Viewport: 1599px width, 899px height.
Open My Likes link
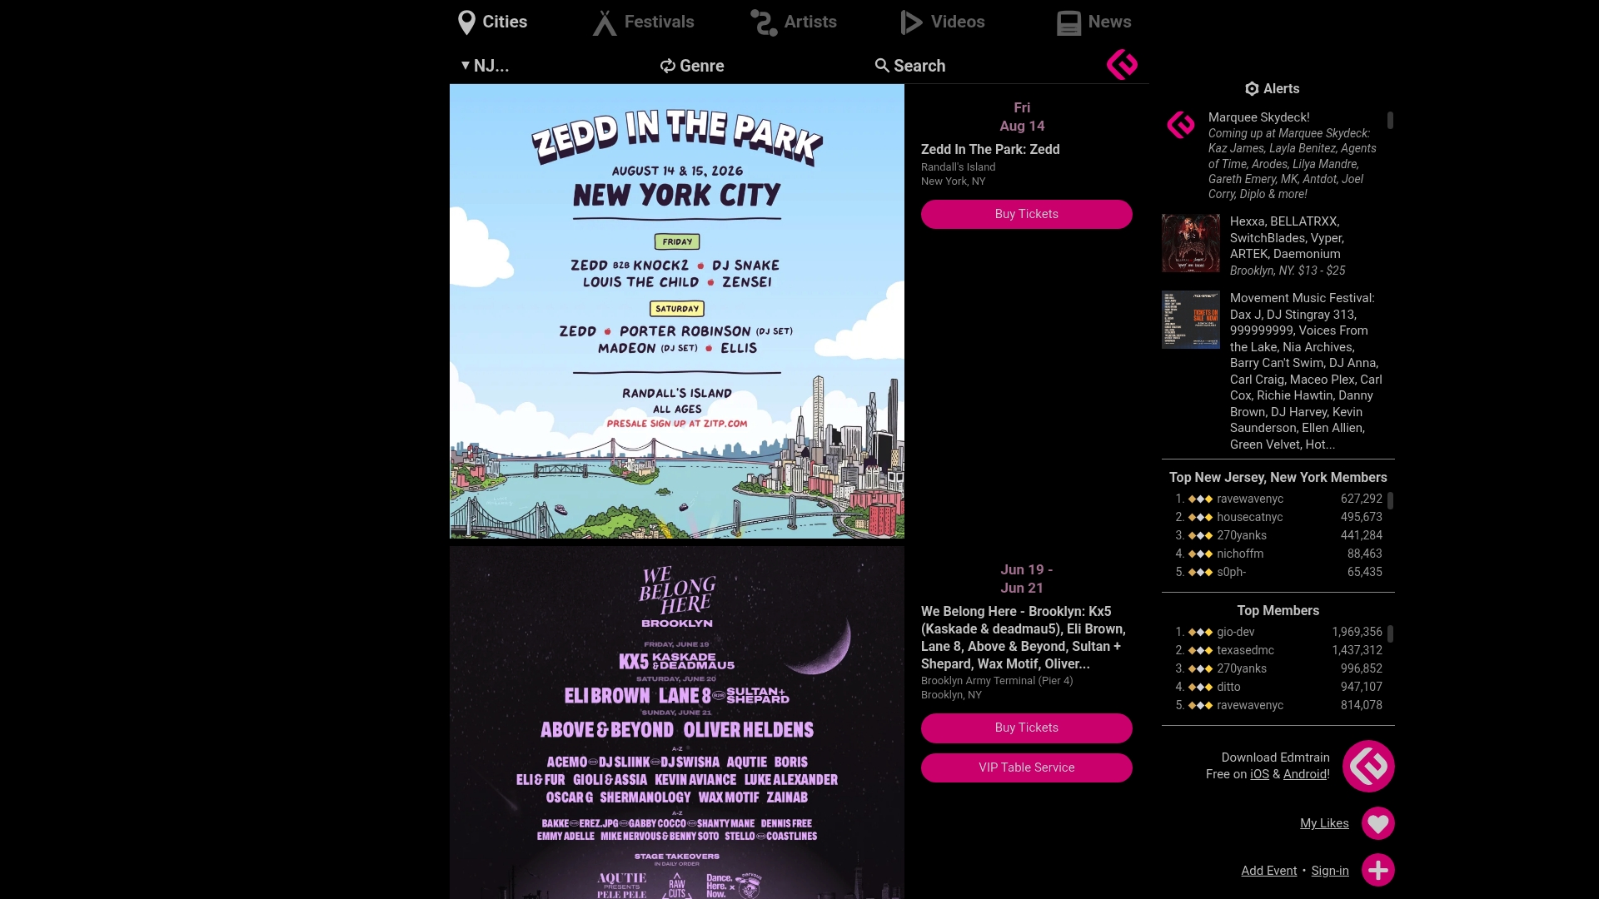coord(1324,823)
